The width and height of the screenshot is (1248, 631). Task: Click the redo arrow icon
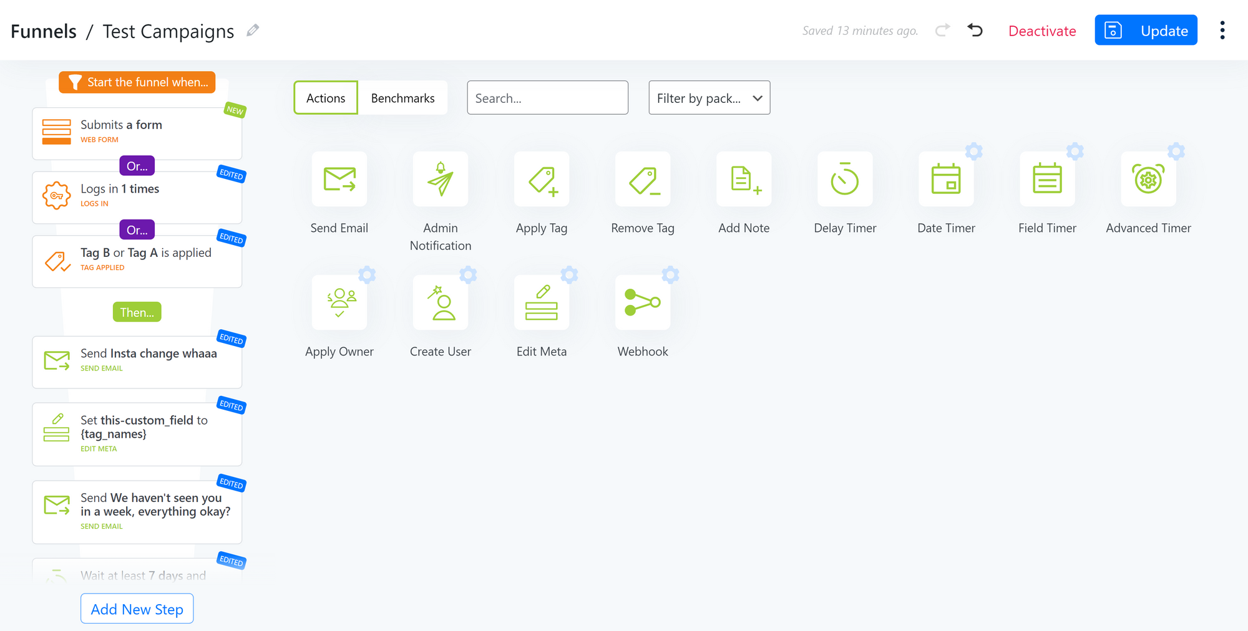(x=942, y=30)
